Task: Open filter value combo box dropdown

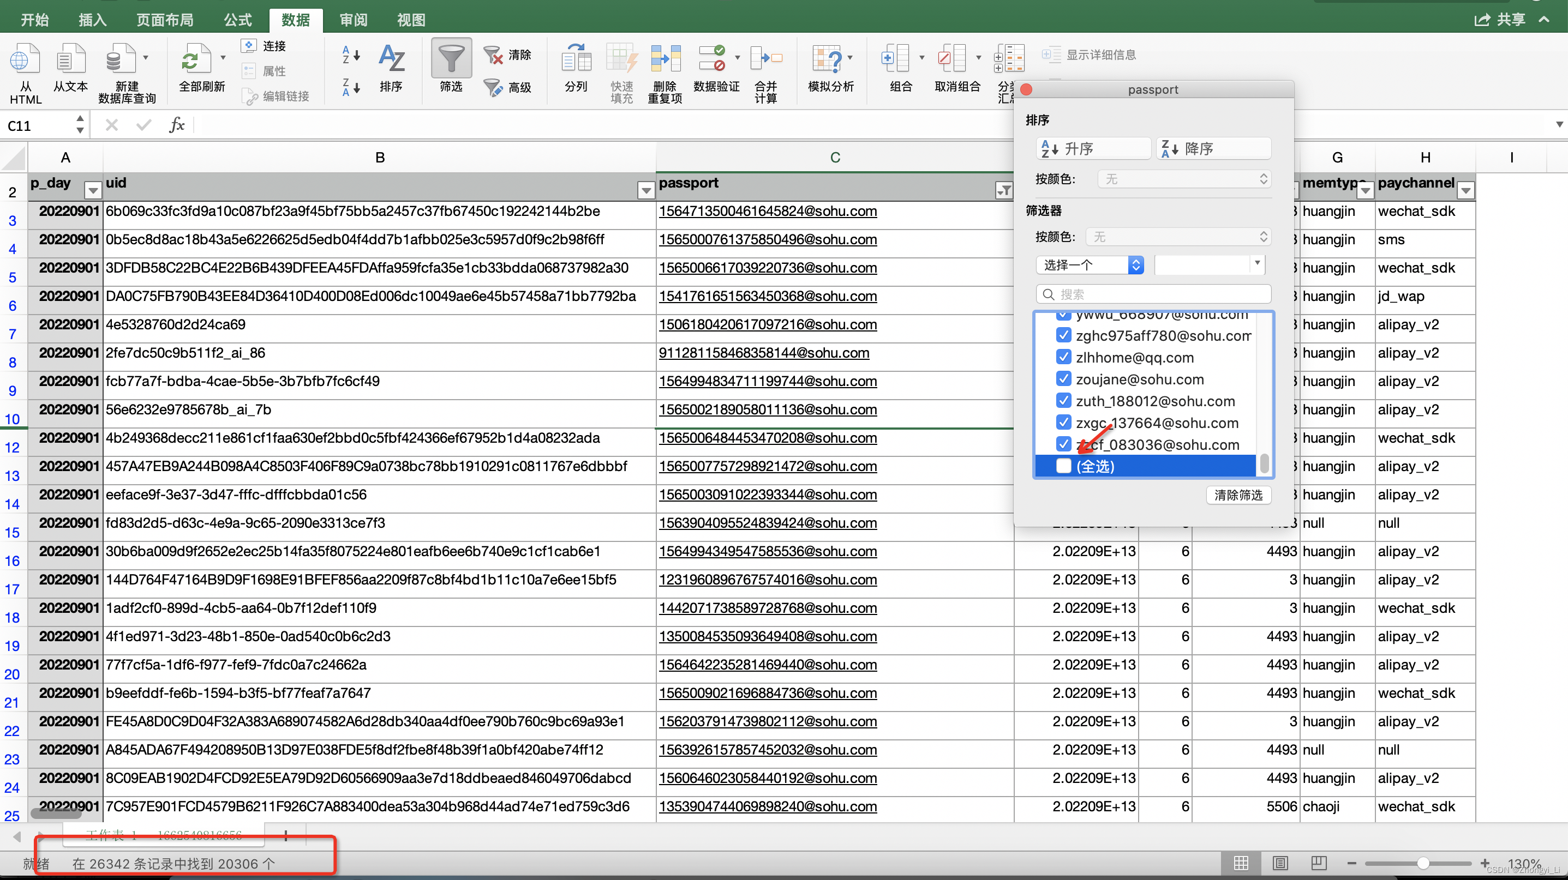Action: pos(1257,264)
